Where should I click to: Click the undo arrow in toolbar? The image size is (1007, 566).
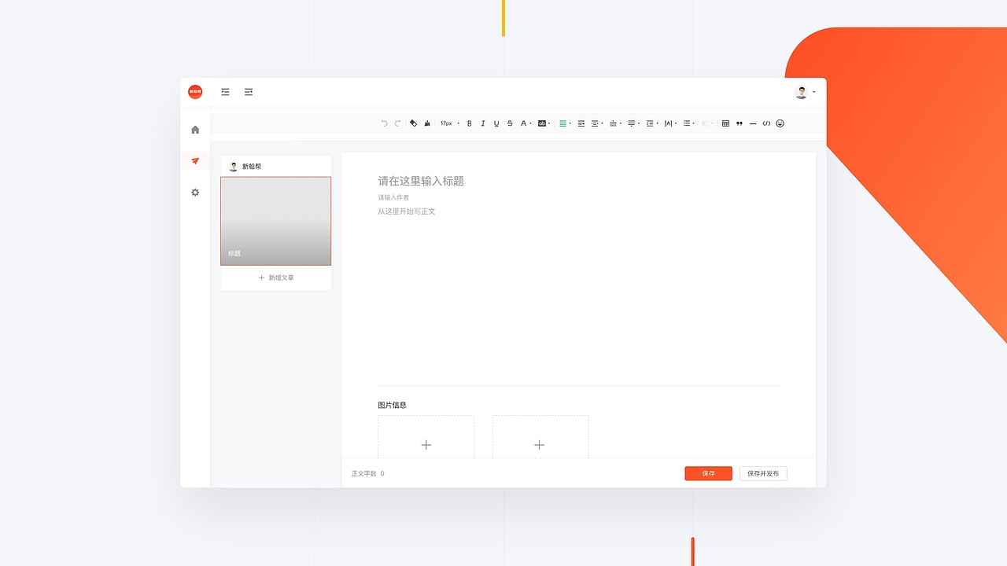384,123
